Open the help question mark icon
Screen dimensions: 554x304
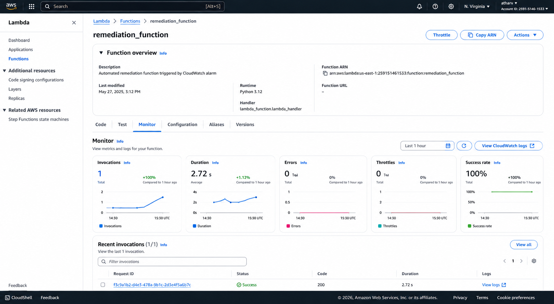(435, 7)
